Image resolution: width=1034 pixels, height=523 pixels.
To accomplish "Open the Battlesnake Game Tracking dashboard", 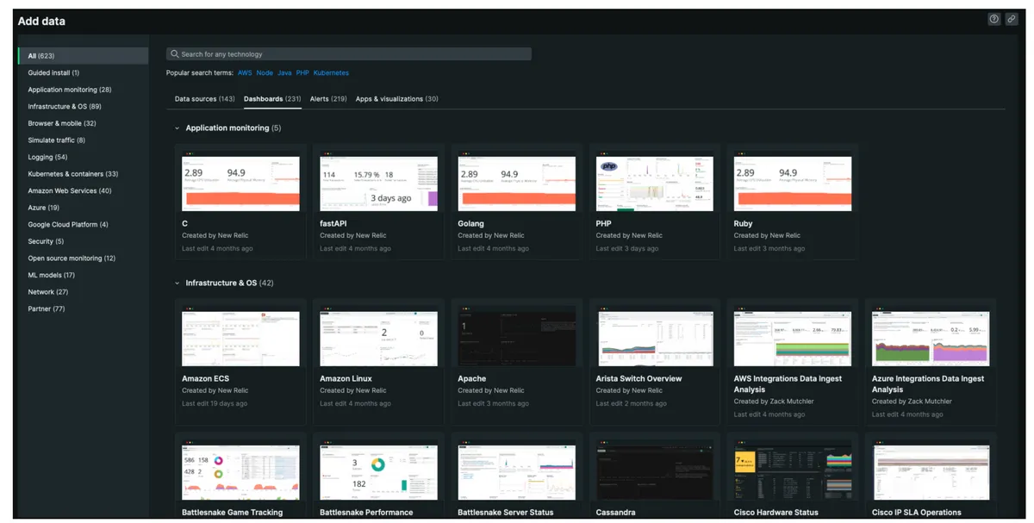I will (x=240, y=470).
